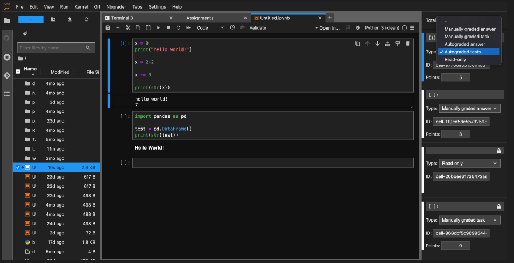This screenshot has height=263, width=514.
Task: Switch to Terminal 3 tab
Action: 139,18
